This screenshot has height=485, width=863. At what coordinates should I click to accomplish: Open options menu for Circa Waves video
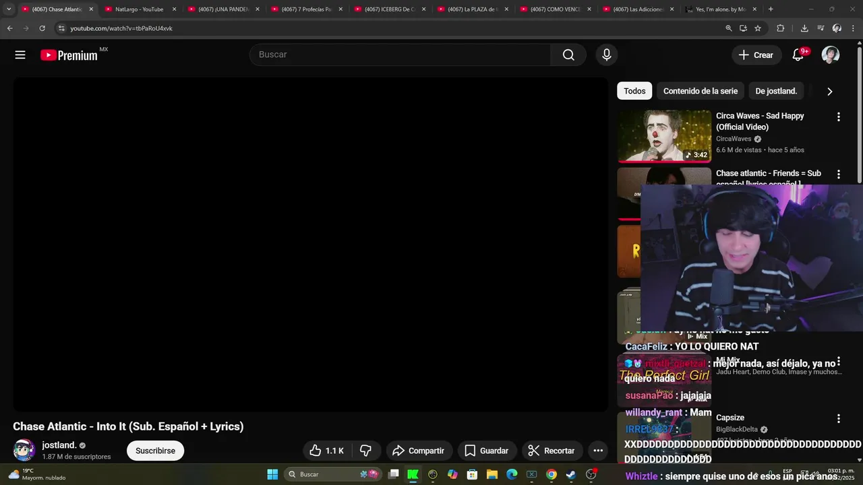click(x=839, y=117)
